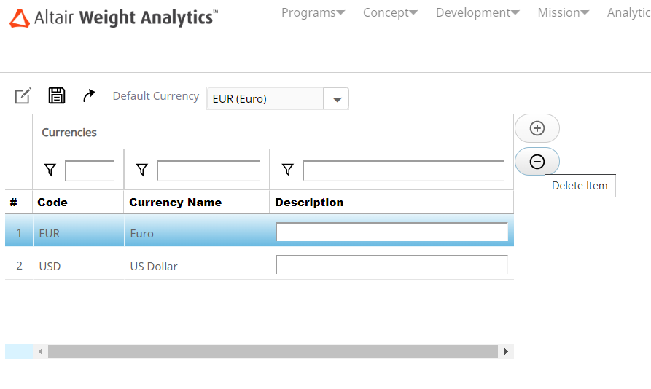Open the Concept menu
This screenshot has width=651, height=389.
(390, 12)
